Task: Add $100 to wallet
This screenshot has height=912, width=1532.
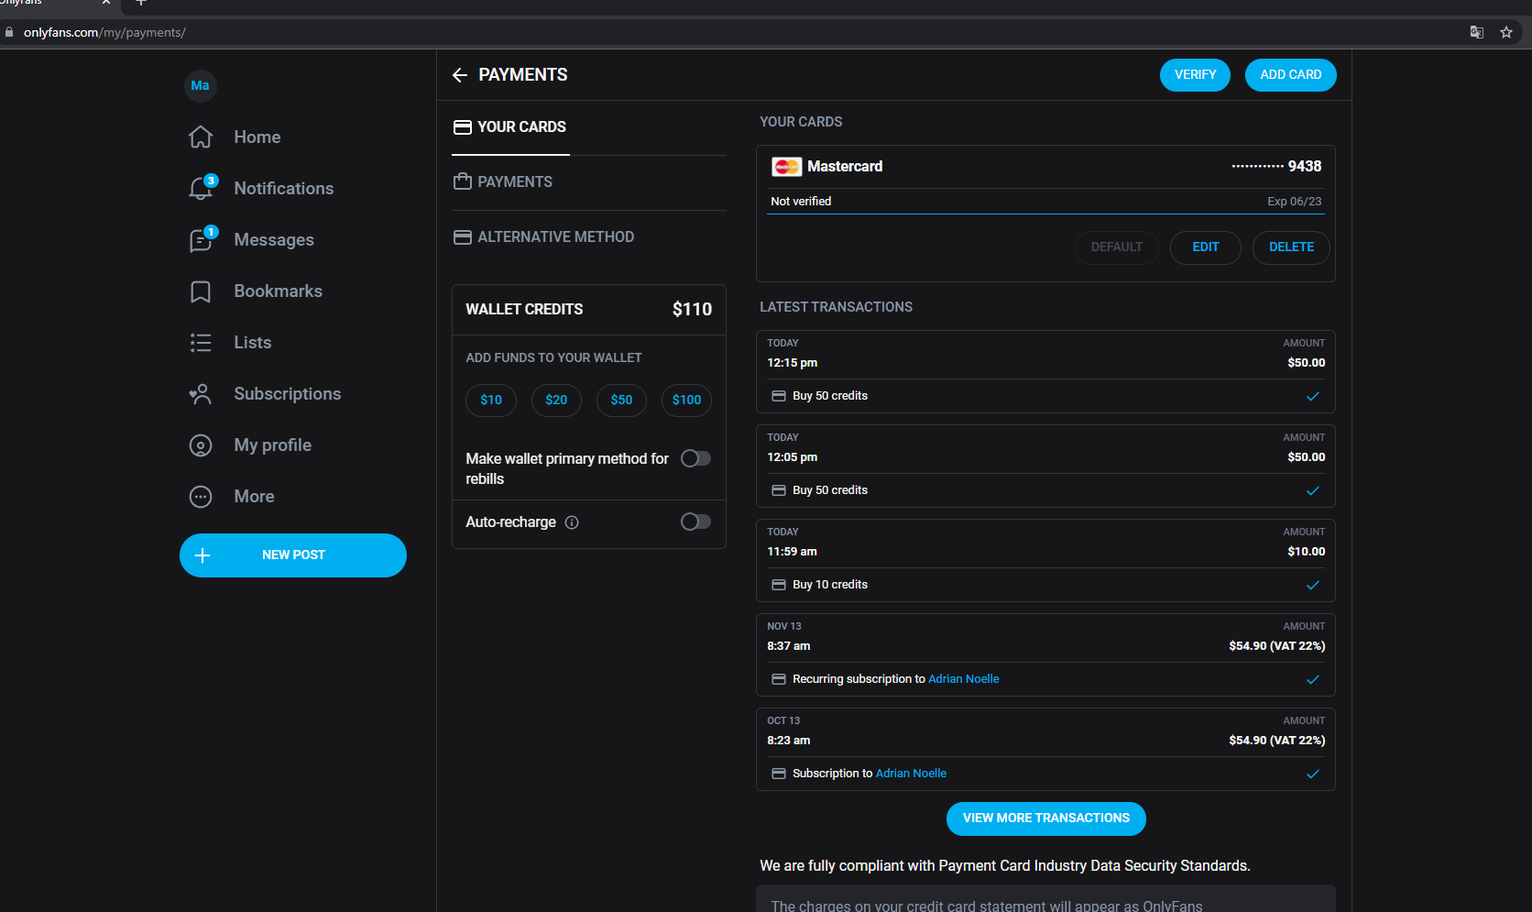Action: tap(686, 401)
